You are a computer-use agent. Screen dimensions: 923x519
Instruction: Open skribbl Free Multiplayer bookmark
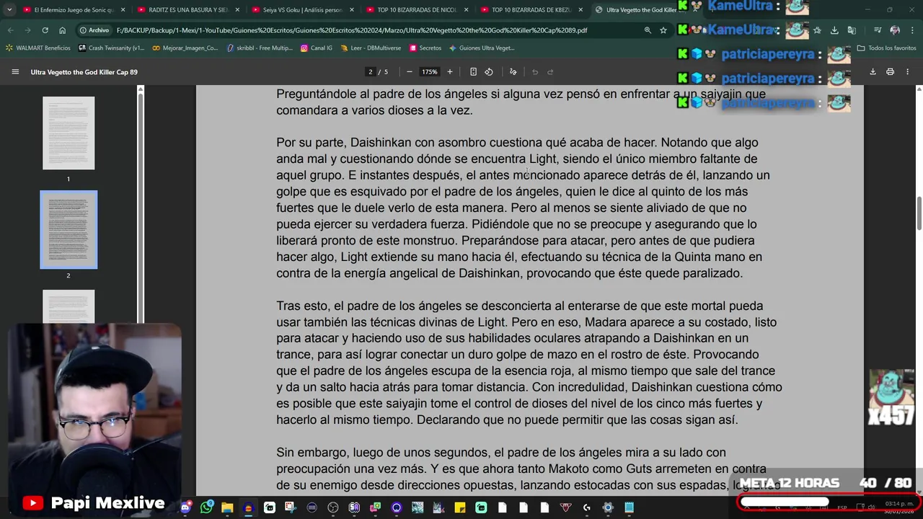[260, 48]
